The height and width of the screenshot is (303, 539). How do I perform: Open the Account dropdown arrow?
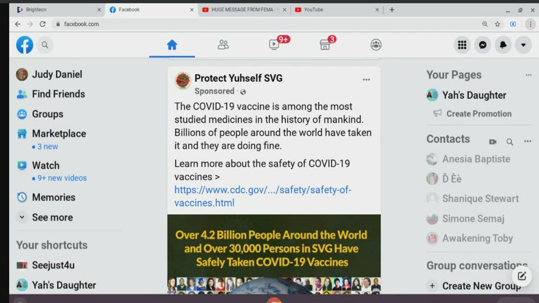[x=523, y=45]
